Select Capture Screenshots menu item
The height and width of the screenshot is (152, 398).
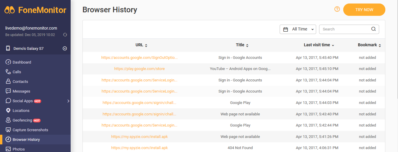point(30,130)
